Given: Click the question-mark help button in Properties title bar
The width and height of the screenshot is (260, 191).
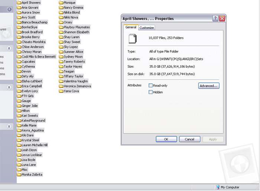Looking at the screenshot, I should click(x=215, y=18).
